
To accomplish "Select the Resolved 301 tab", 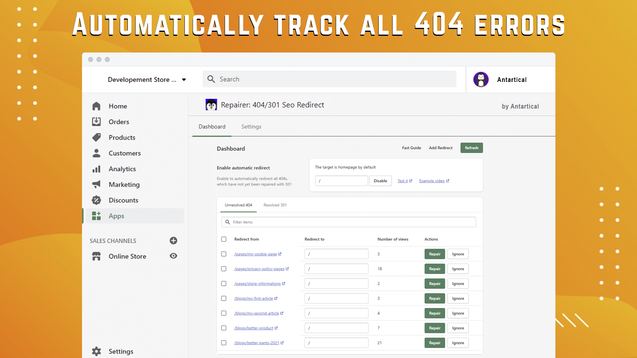I will point(275,205).
